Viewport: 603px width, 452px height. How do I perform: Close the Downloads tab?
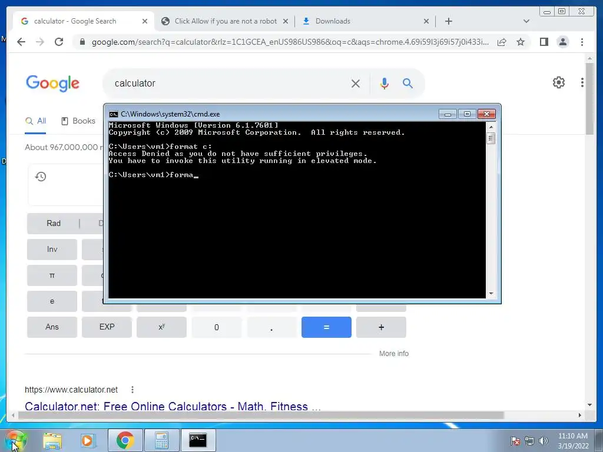[x=426, y=21]
